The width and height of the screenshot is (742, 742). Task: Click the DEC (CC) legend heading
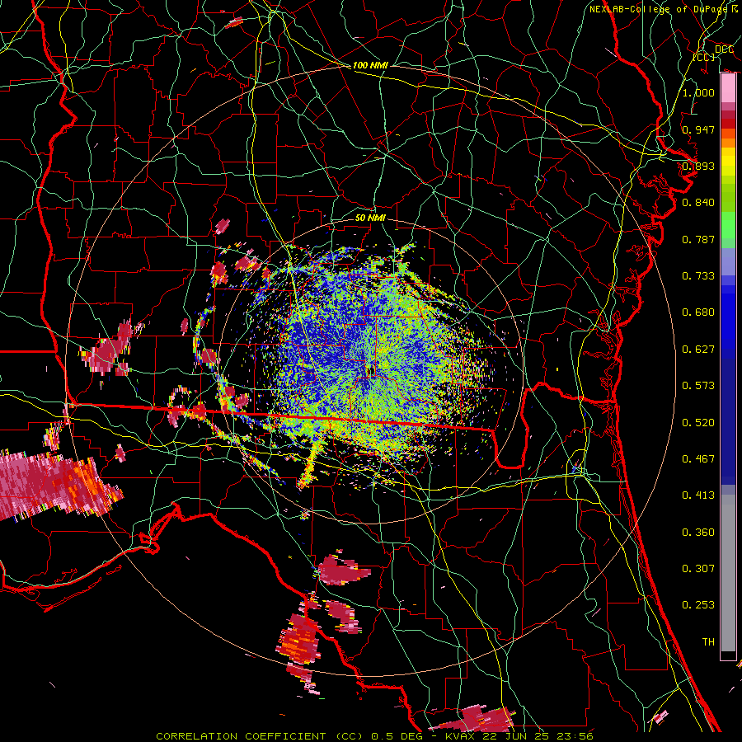(712, 53)
